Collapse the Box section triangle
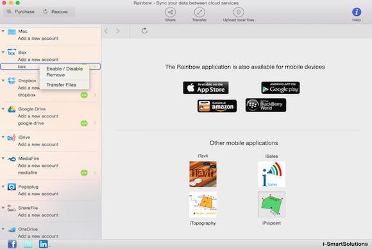372x249 pixels. pos(3,52)
